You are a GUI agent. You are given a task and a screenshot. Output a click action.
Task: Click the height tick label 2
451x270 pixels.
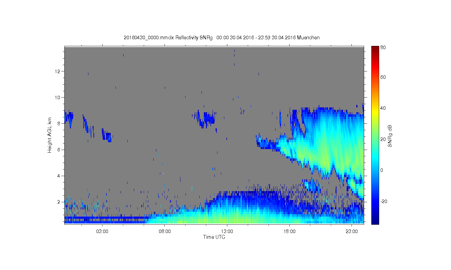(x=59, y=202)
